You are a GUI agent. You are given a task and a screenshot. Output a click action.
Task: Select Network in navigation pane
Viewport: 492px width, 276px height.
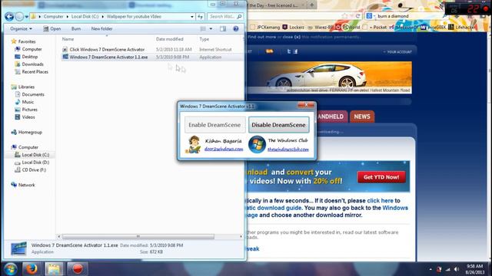(26, 185)
